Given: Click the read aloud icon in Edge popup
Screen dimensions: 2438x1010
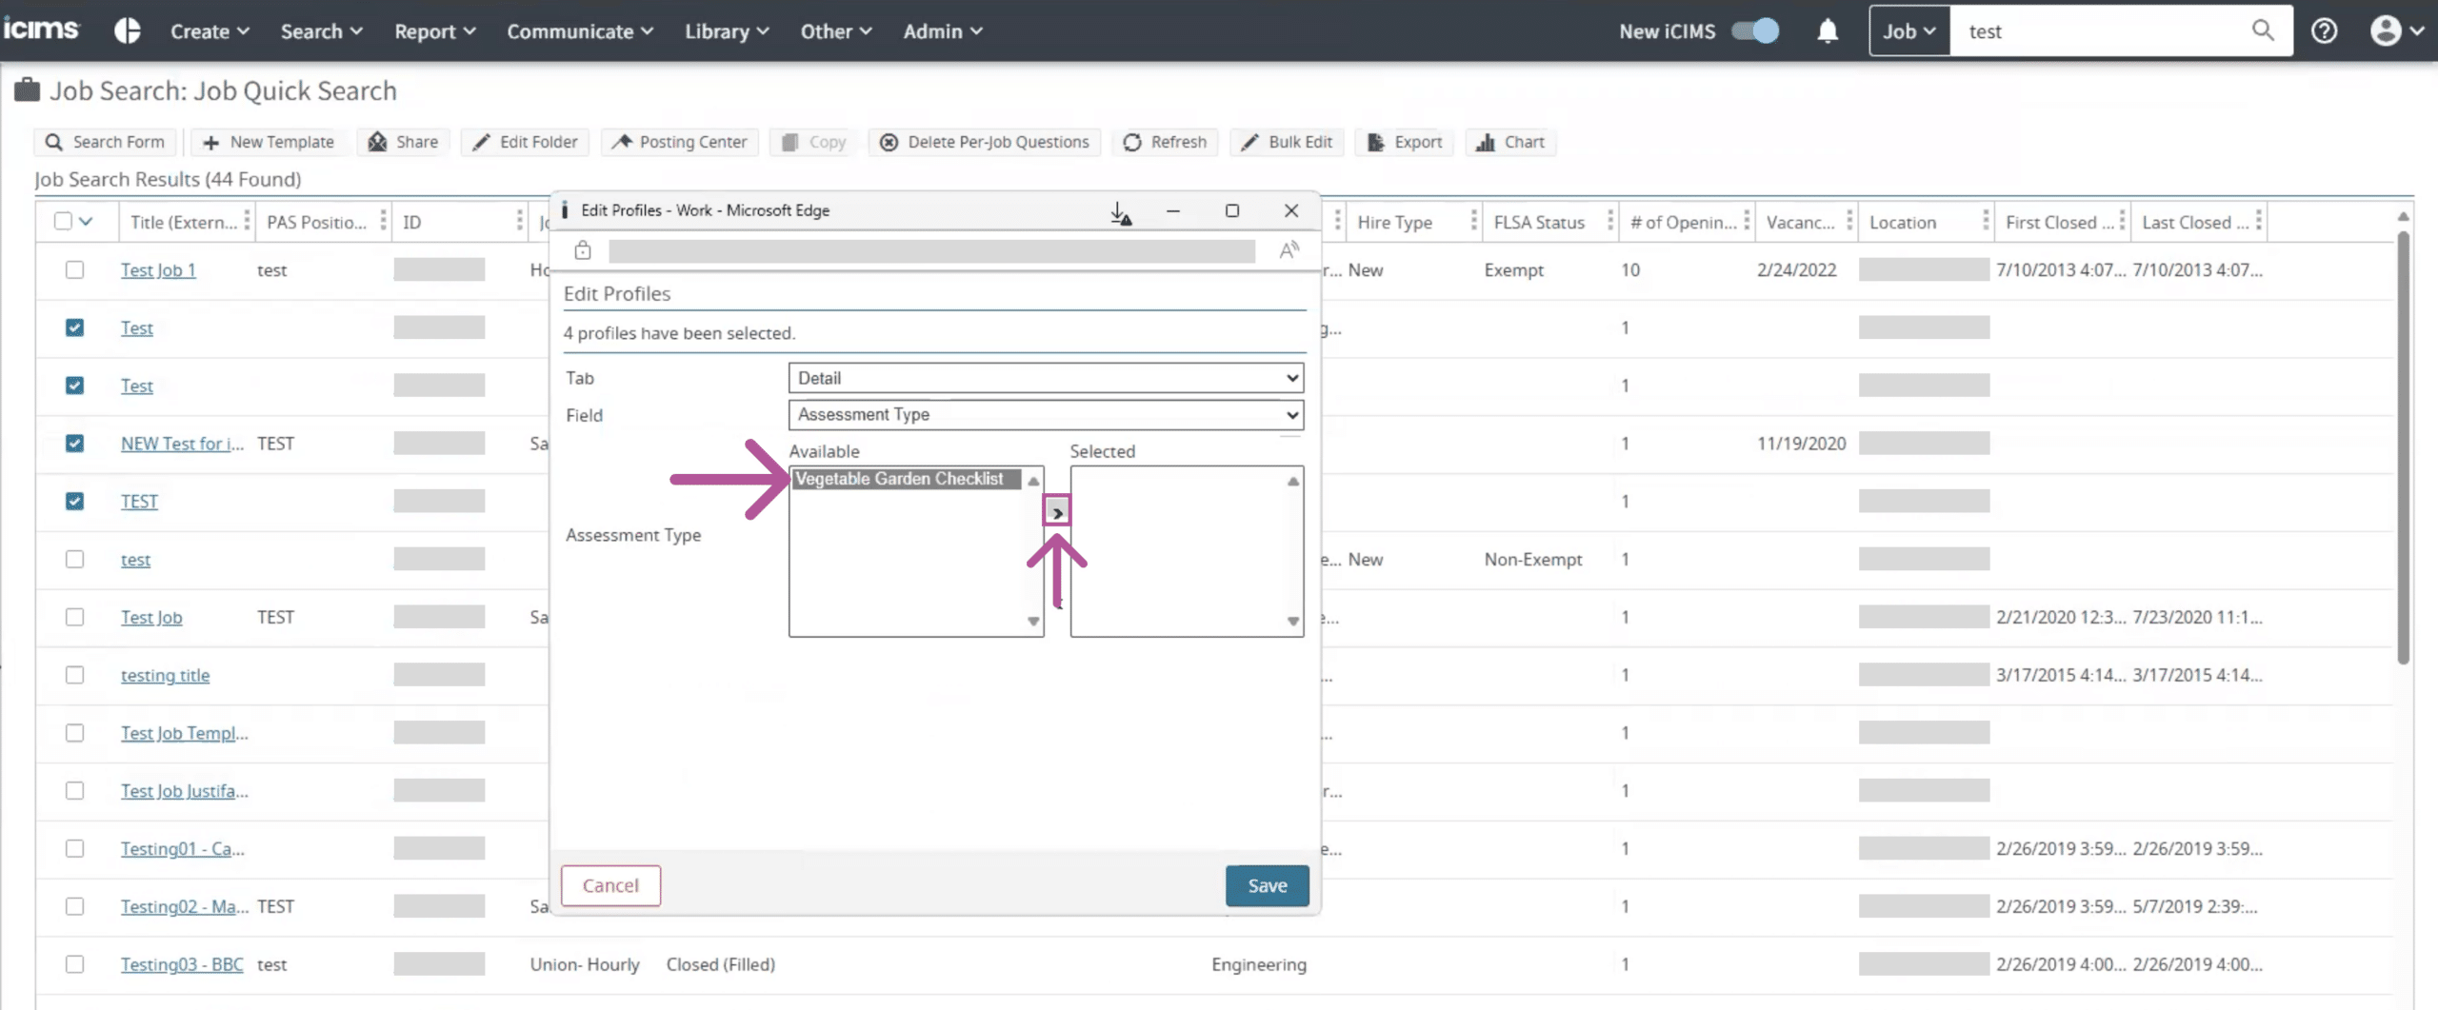Looking at the screenshot, I should [x=1289, y=250].
